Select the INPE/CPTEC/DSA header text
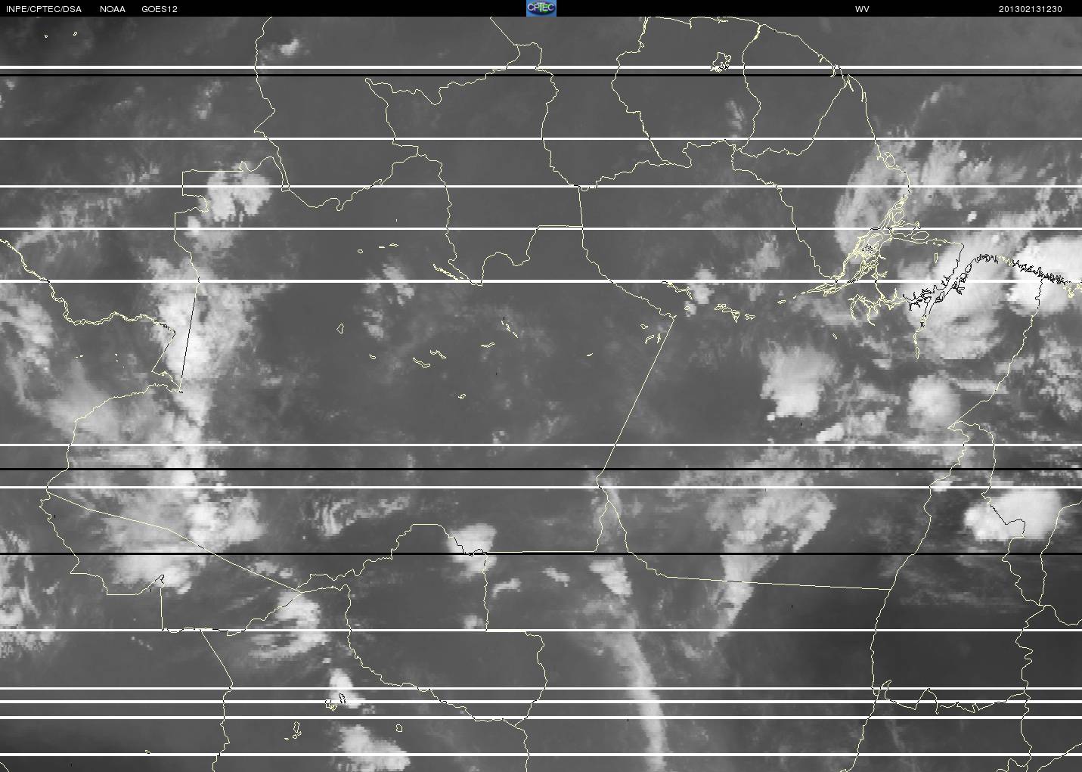 coord(44,9)
